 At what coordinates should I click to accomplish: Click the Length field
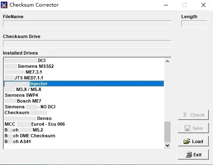tap(194, 24)
